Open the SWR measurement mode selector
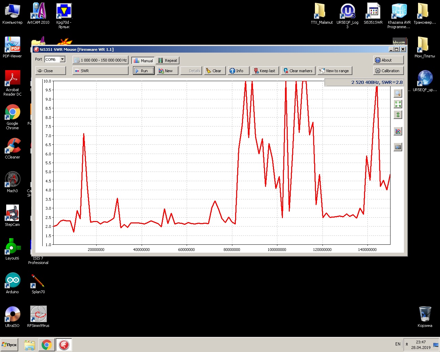The width and height of the screenshot is (440, 352). point(100,71)
